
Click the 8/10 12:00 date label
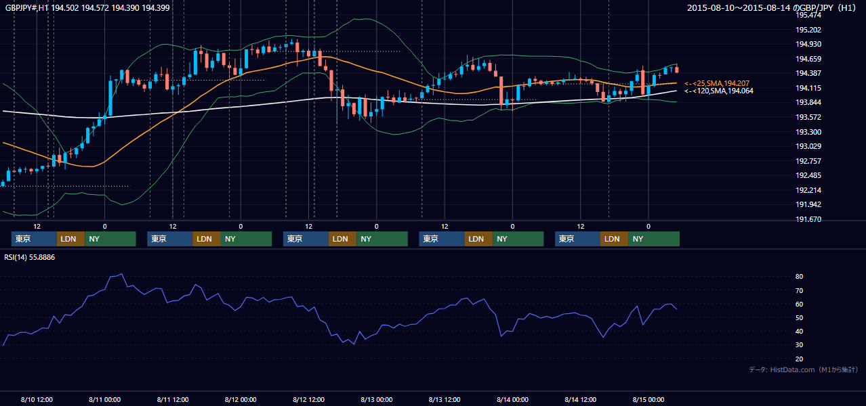[x=37, y=399]
